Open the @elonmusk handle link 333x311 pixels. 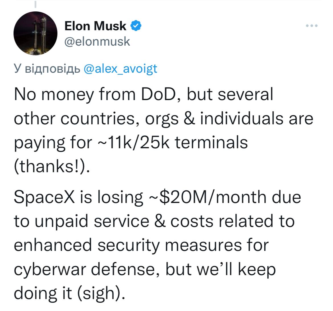97,42
